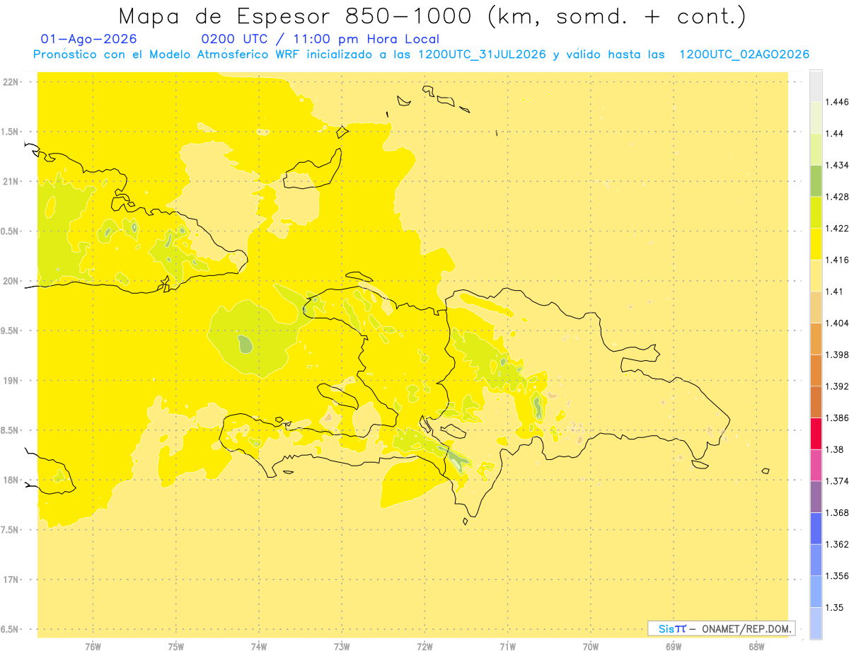Pick the tan legend swatch between 1.41 and 1.404

click(x=816, y=306)
